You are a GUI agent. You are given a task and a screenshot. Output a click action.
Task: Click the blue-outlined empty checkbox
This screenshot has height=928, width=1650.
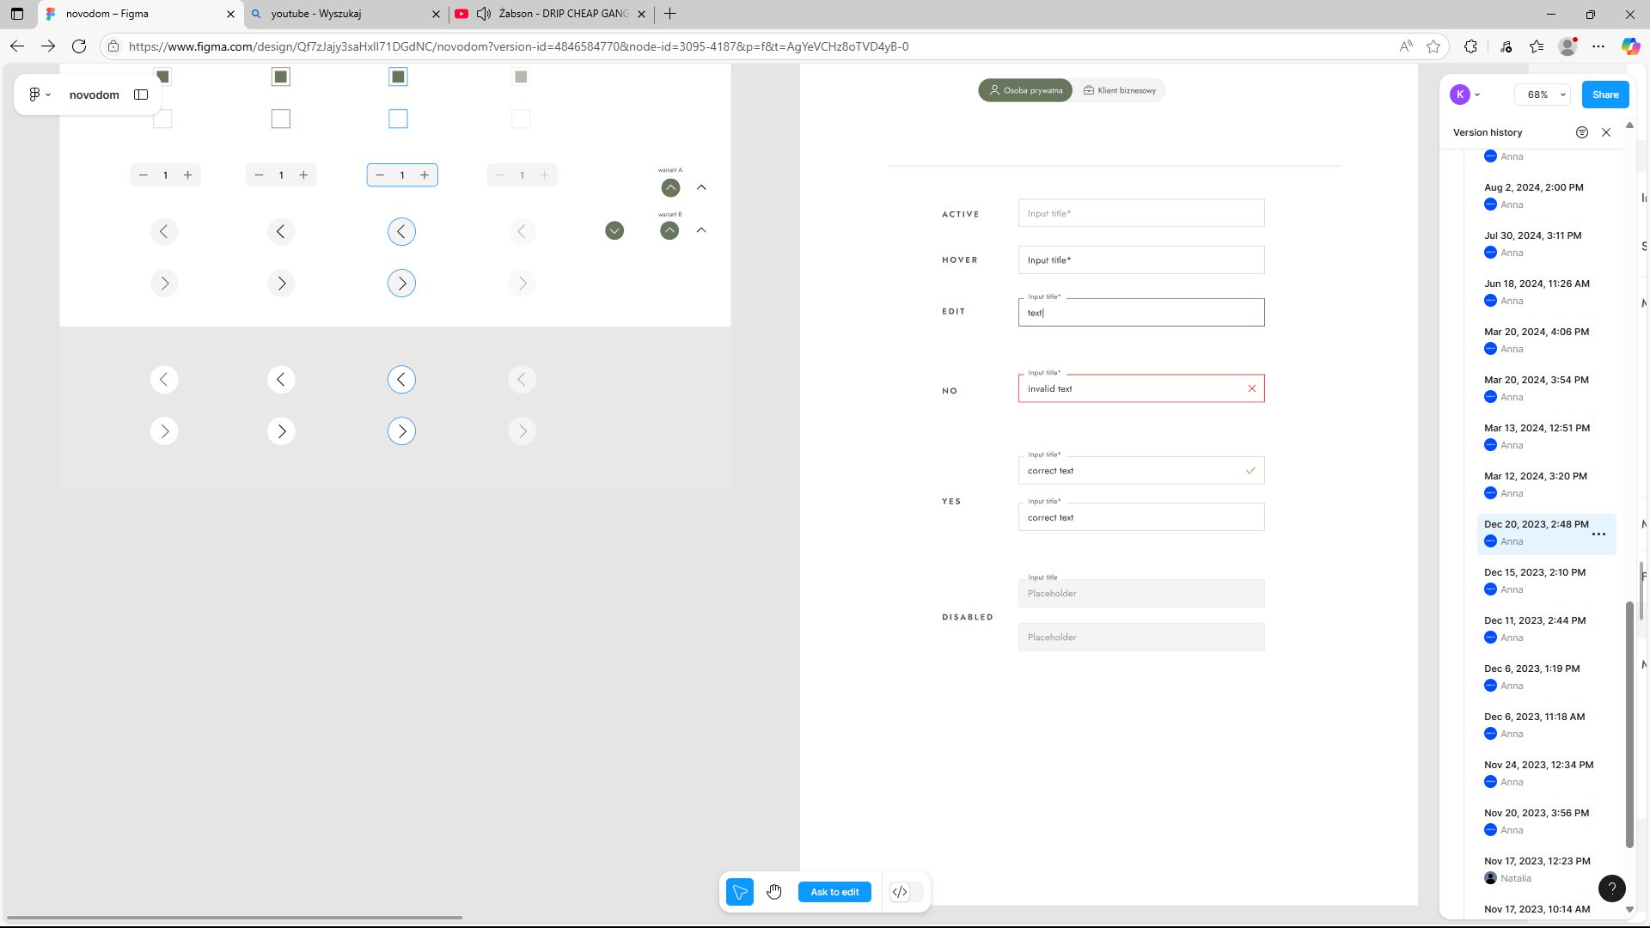tap(398, 119)
